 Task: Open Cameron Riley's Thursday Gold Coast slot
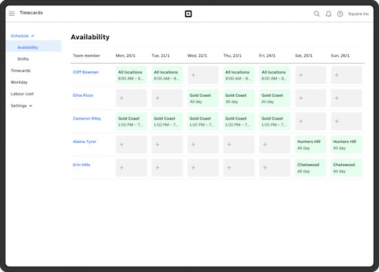tap(239, 122)
